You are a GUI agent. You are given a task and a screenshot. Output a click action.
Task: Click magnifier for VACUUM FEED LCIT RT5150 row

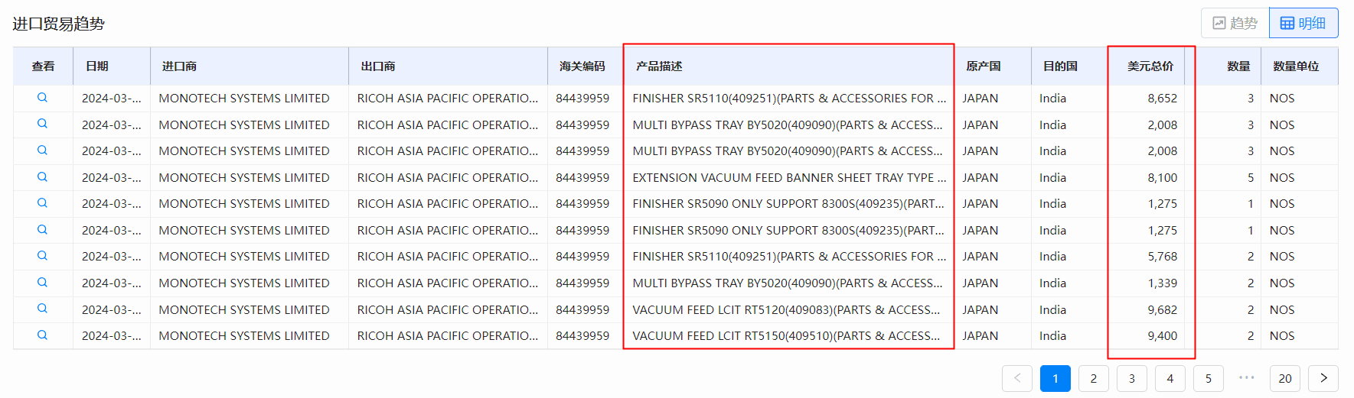click(43, 335)
